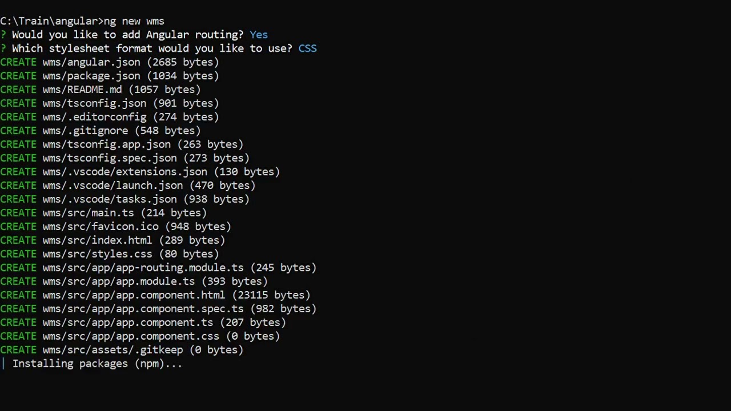Screen dimensions: 731x411
Task: Click the wms/.vscode/extensions.json path
Action: [x=124, y=172]
